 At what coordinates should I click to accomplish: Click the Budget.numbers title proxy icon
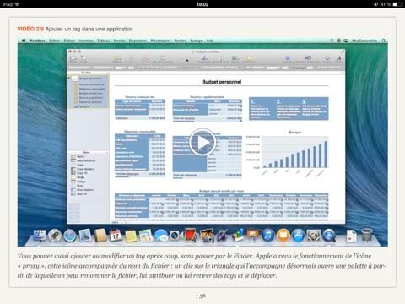click(193, 52)
